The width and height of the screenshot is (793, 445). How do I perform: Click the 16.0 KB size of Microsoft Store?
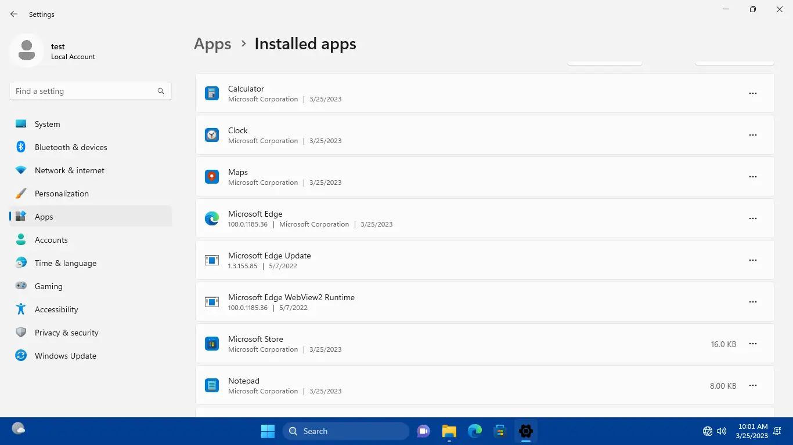[x=723, y=344]
